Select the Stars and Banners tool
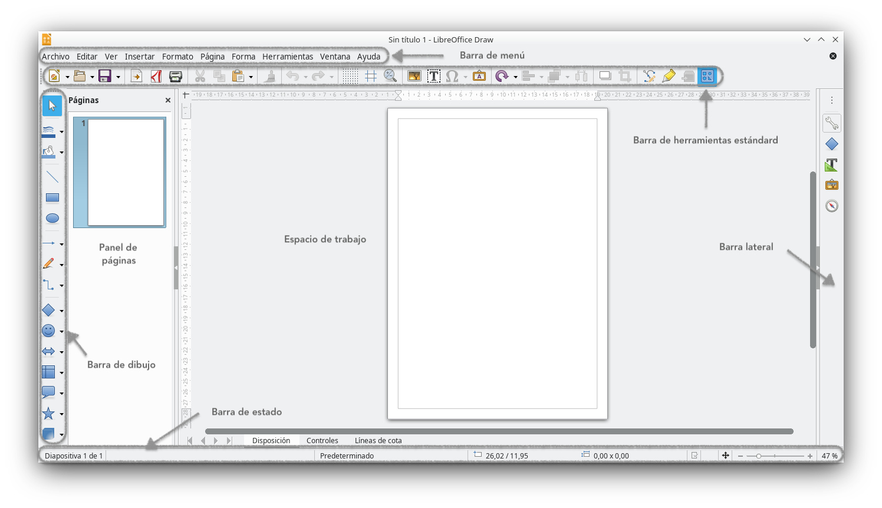This screenshot has width=882, height=508. [x=49, y=414]
